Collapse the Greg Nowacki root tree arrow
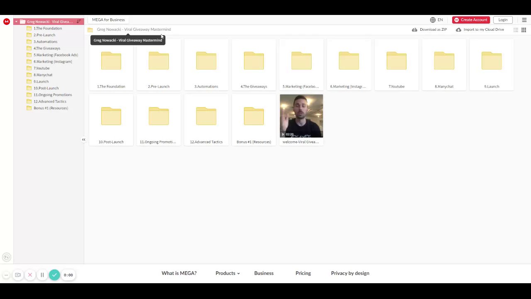Image resolution: width=531 pixels, height=299 pixels. coord(16,22)
